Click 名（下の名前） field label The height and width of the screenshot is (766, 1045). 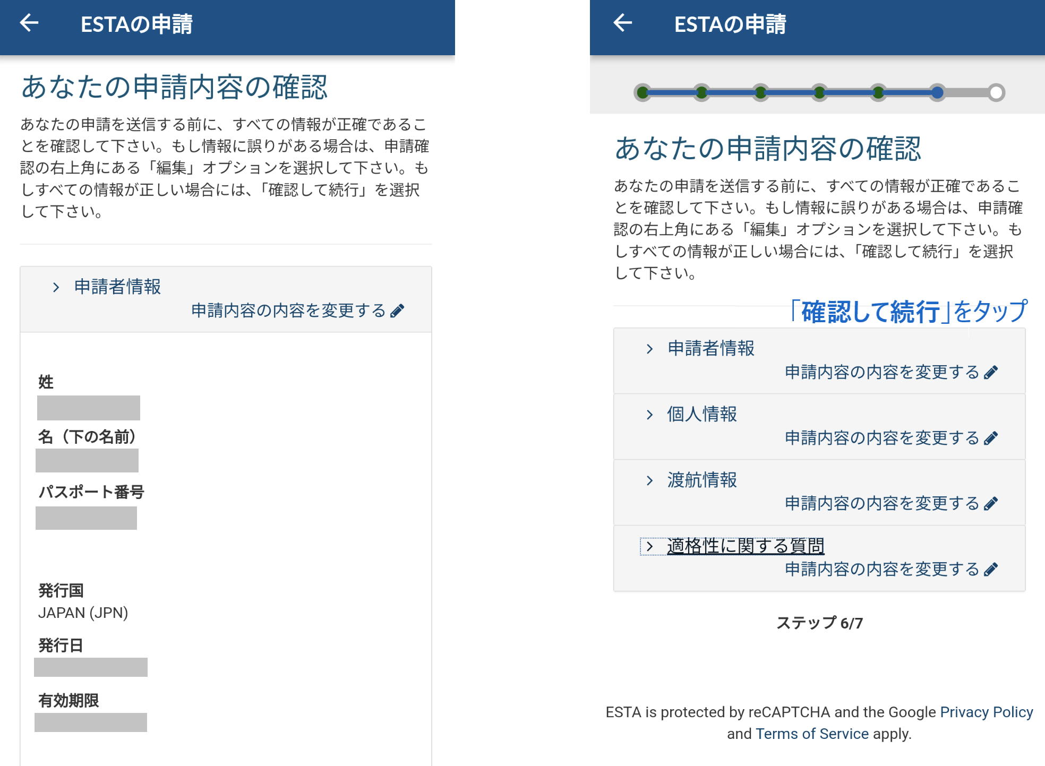point(87,436)
